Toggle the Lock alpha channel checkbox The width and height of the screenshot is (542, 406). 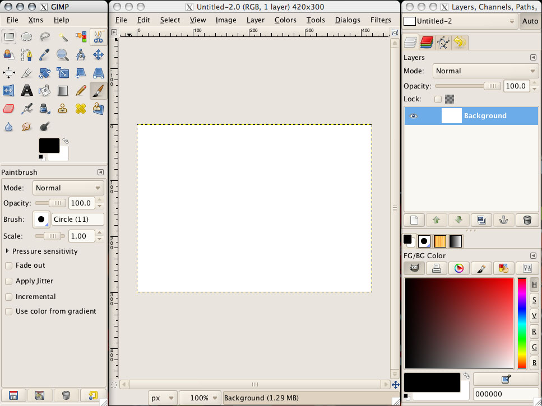438,100
